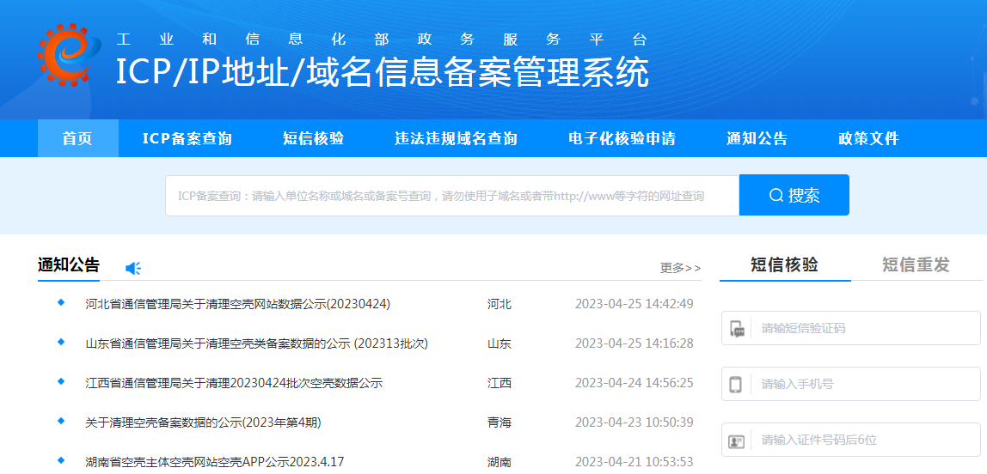The width and height of the screenshot is (987, 474).
Task: Open the 首页 navigation tab
Action: tap(77, 138)
